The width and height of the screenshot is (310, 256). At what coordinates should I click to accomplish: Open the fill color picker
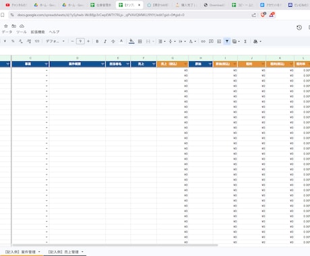131,41
